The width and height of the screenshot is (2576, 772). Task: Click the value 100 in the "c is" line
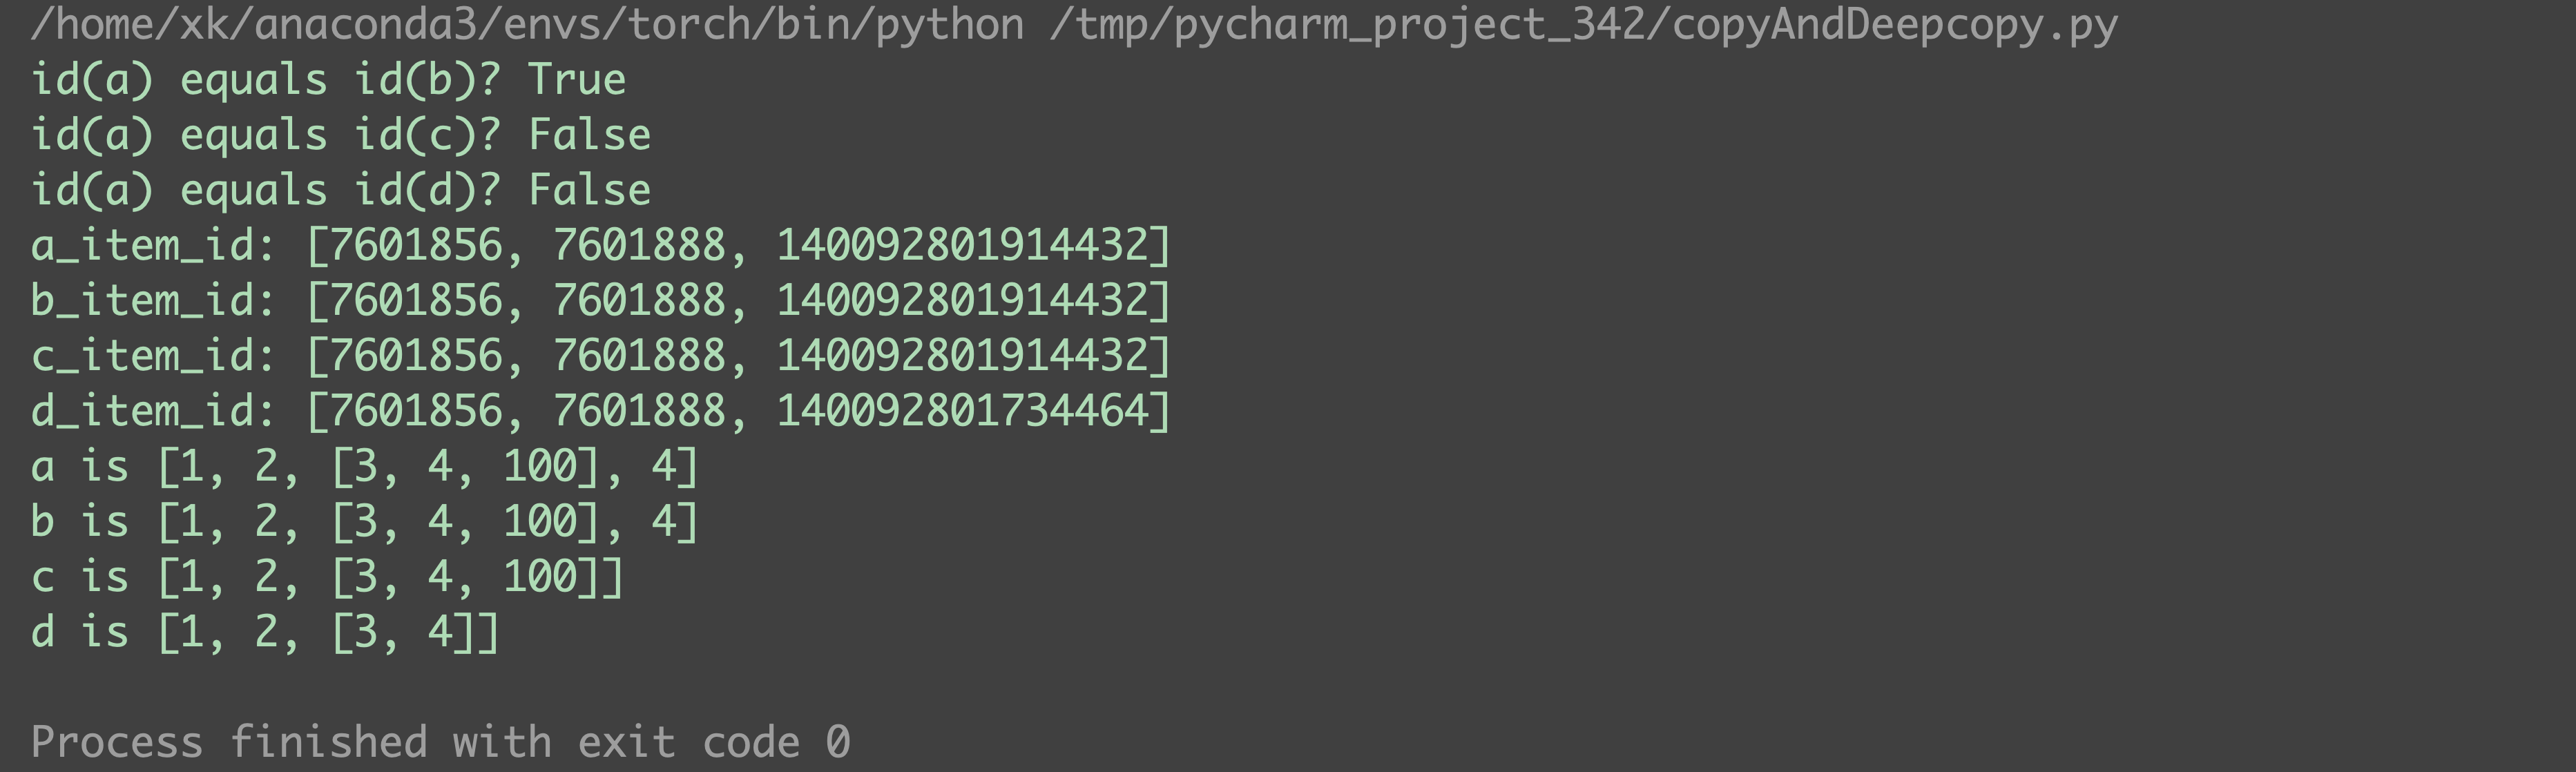[x=540, y=577]
